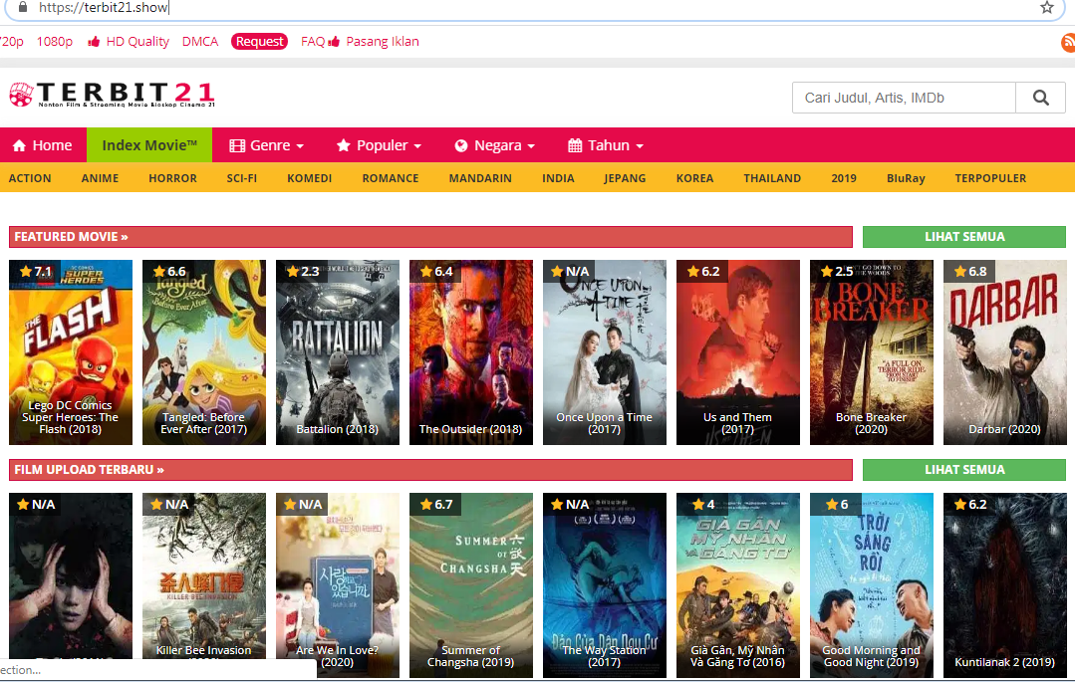Select the TERPOPULER category

tap(990, 178)
